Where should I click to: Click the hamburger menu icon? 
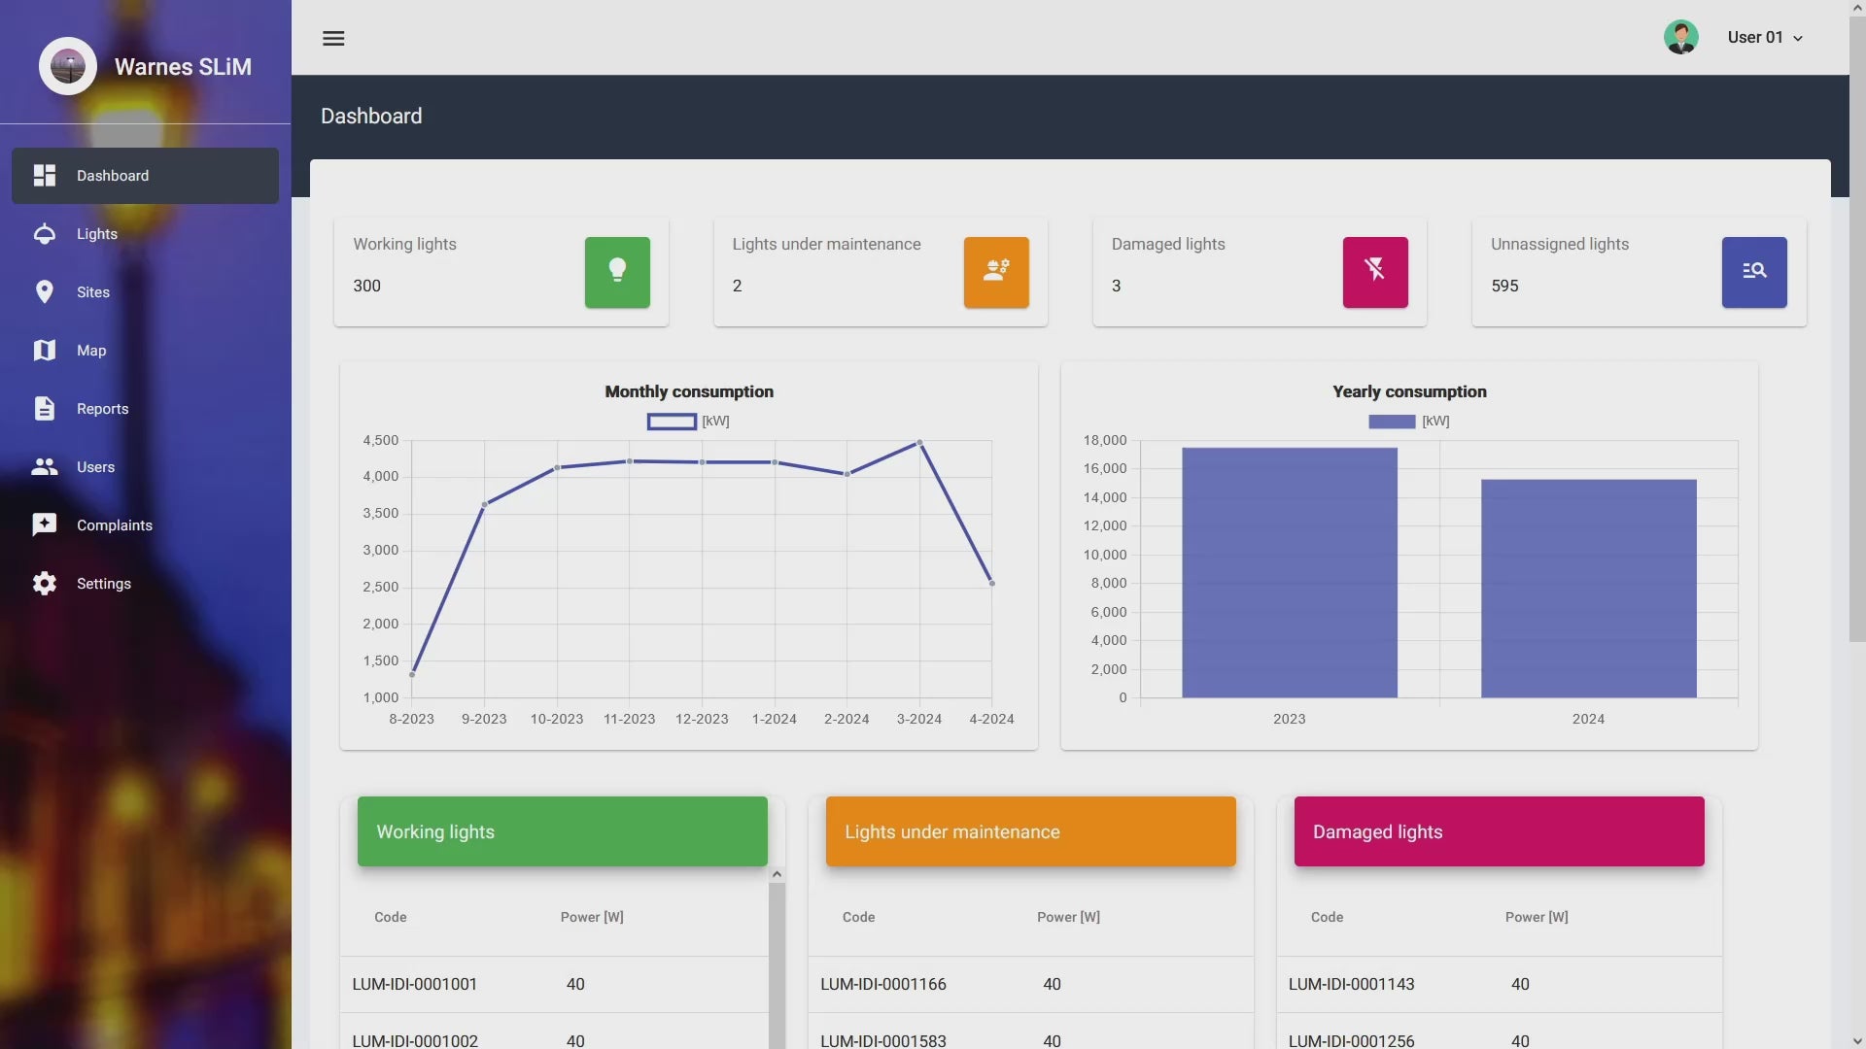pos(333,38)
